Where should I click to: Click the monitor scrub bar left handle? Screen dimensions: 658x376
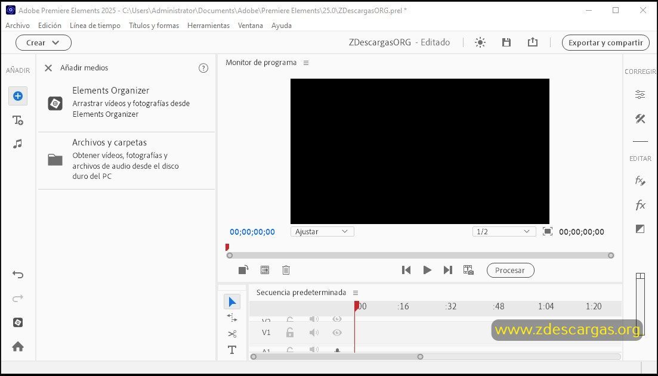point(230,255)
